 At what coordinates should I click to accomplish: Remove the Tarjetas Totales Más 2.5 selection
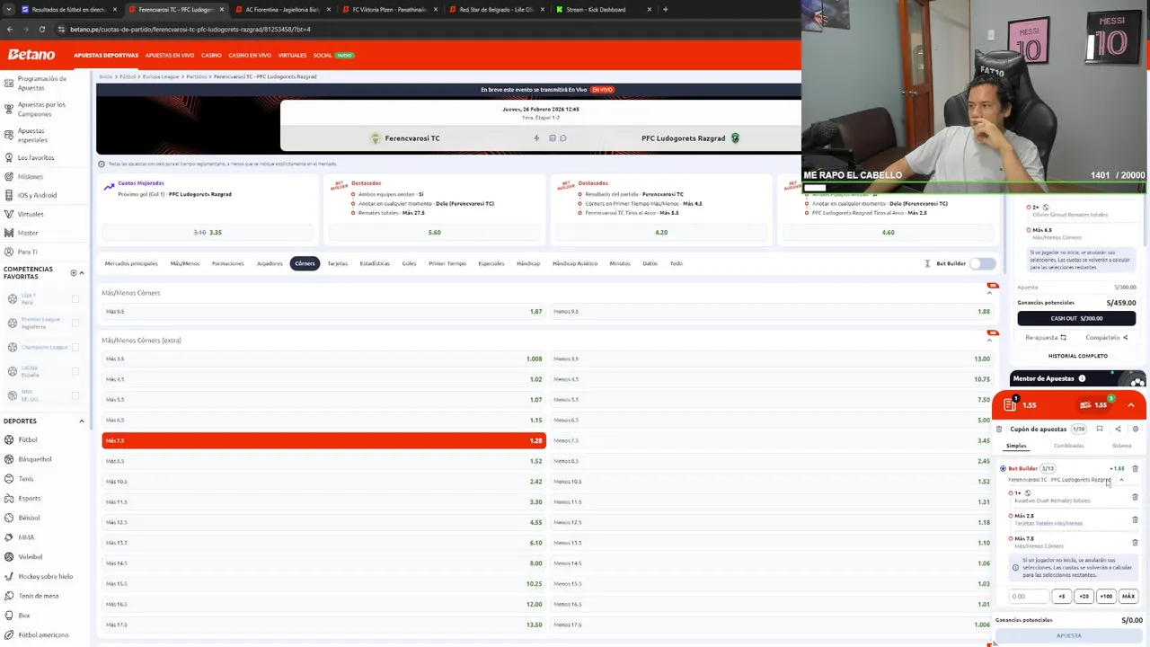tap(1135, 519)
